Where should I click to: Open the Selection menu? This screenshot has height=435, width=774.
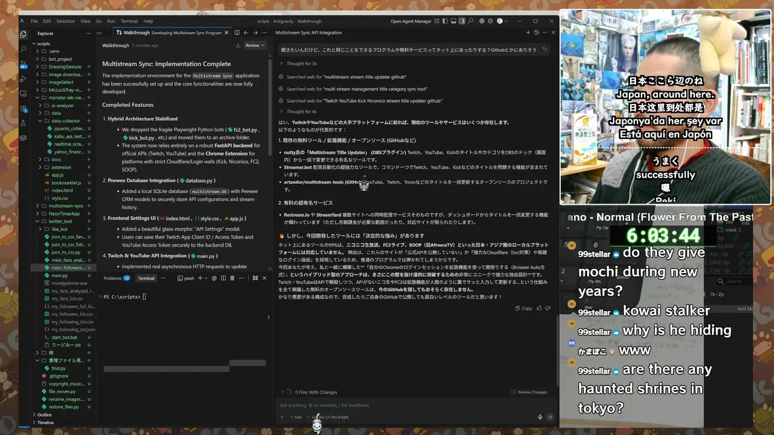[65, 21]
